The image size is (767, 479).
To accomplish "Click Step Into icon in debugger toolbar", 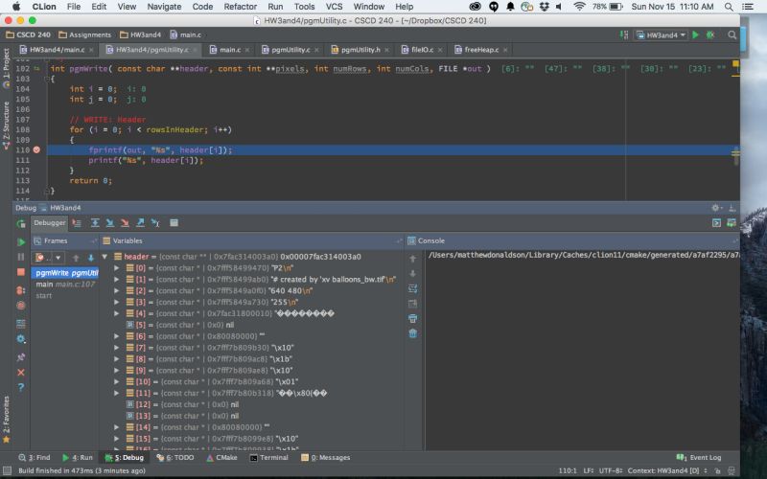I will [x=110, y=223].
